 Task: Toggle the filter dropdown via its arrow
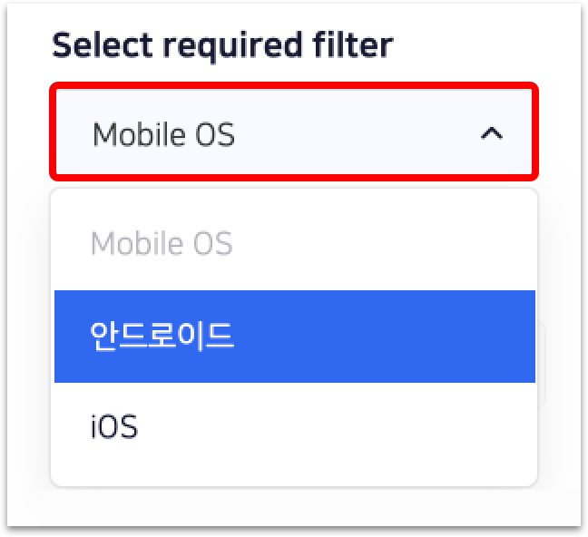point(491,134)
